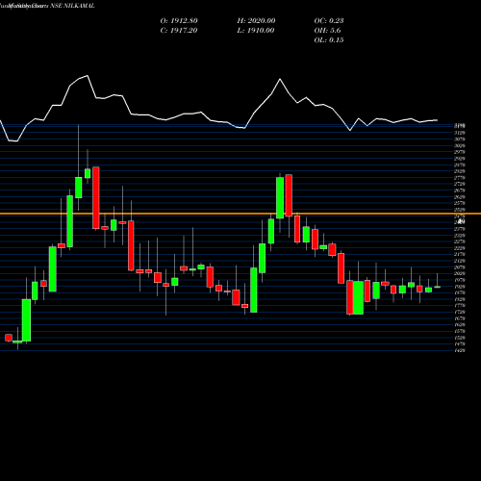The image size is (481, 481).
Task: Click the high value H: 2020.00
Action: click(x=256, y=20)
